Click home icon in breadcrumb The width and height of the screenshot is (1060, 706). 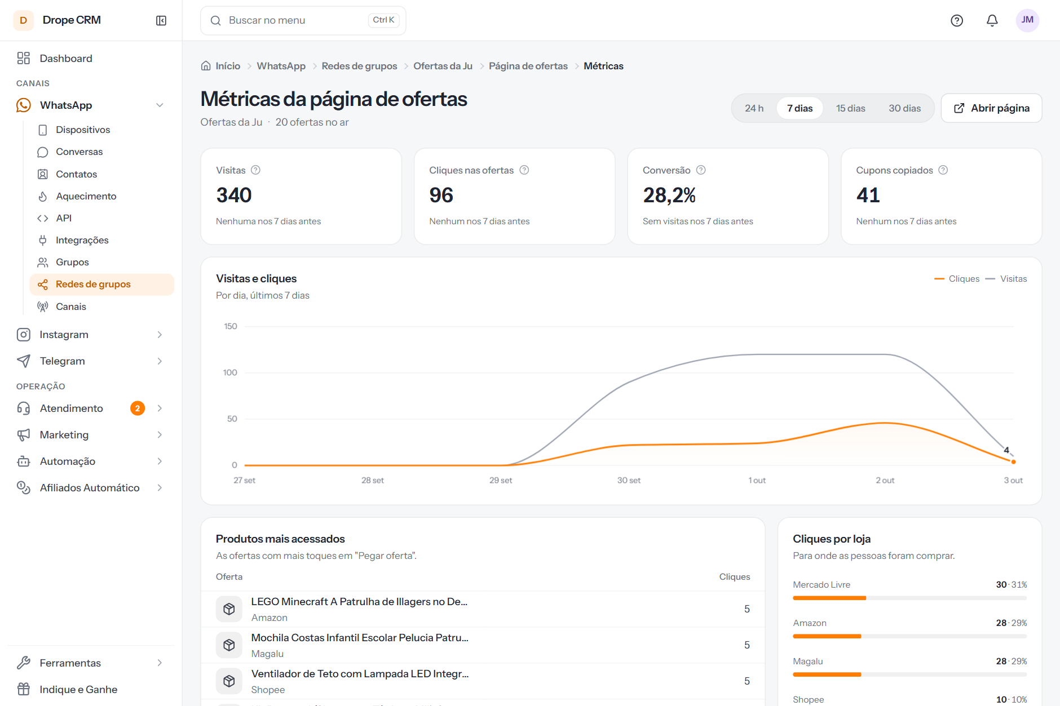pyautogui.click(x=206, y=66)
